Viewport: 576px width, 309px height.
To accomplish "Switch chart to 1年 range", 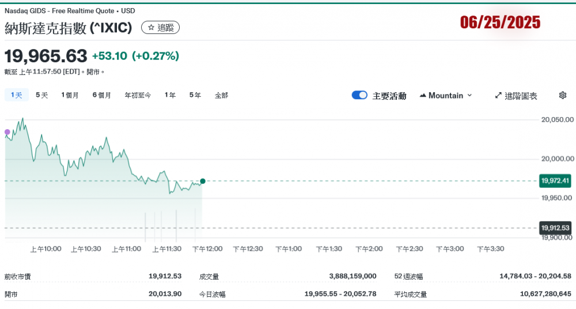I will point(170,95).
